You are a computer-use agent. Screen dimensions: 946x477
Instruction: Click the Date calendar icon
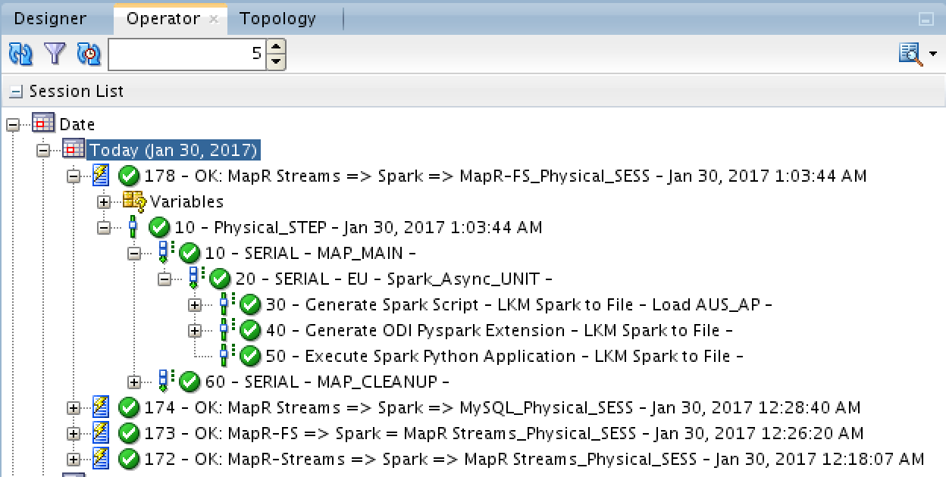pos(44,123)
